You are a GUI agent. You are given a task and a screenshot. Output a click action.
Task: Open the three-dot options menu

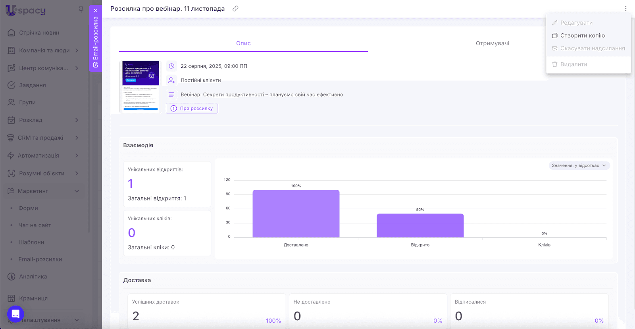click(625, 9)
